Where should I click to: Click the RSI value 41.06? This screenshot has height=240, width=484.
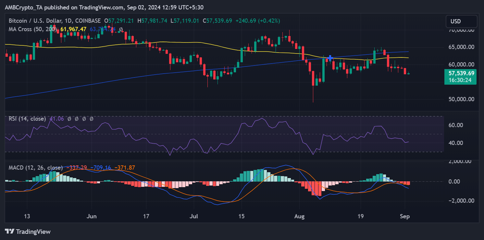[56, 119]
